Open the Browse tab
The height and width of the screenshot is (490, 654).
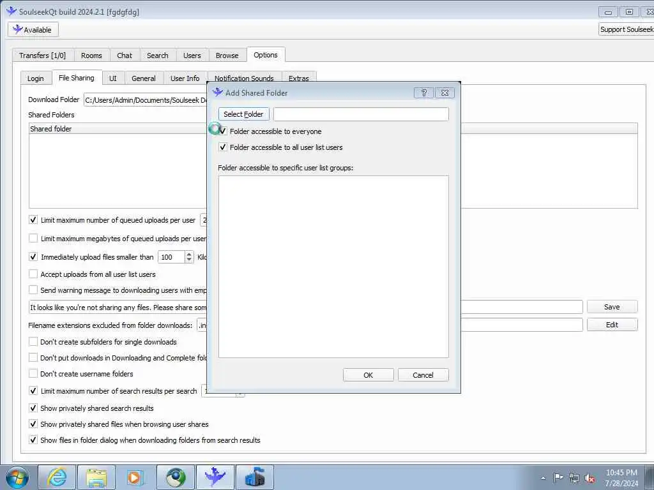[227, 56]
